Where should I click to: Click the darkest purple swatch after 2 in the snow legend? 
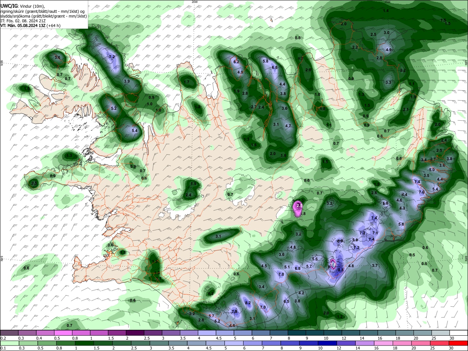click(x=135, y=333)
